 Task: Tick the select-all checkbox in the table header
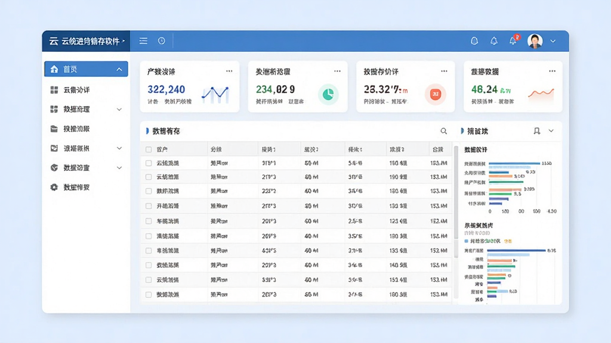149,149
